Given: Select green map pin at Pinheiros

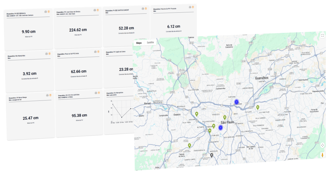Looking at the screenshot, I should coord(214,126).
